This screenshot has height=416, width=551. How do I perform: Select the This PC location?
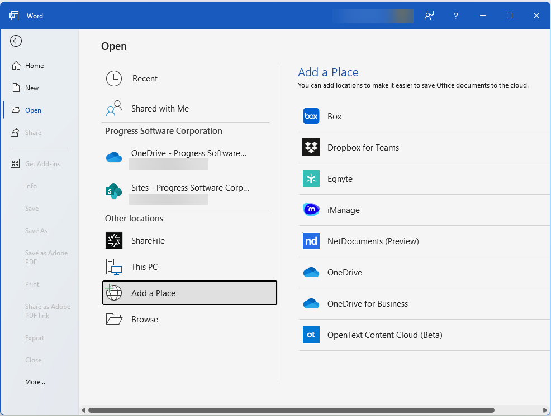pyautogui.click(x=189, y=267)
